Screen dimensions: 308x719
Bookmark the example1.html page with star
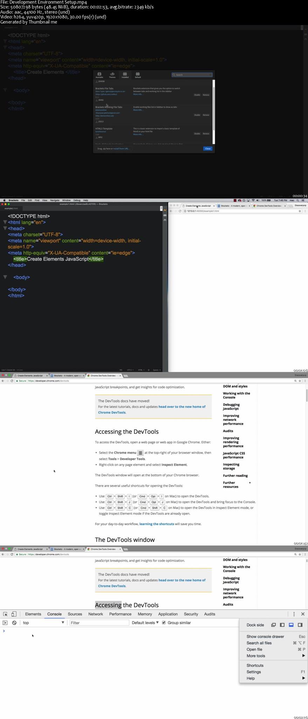point(300,211)
